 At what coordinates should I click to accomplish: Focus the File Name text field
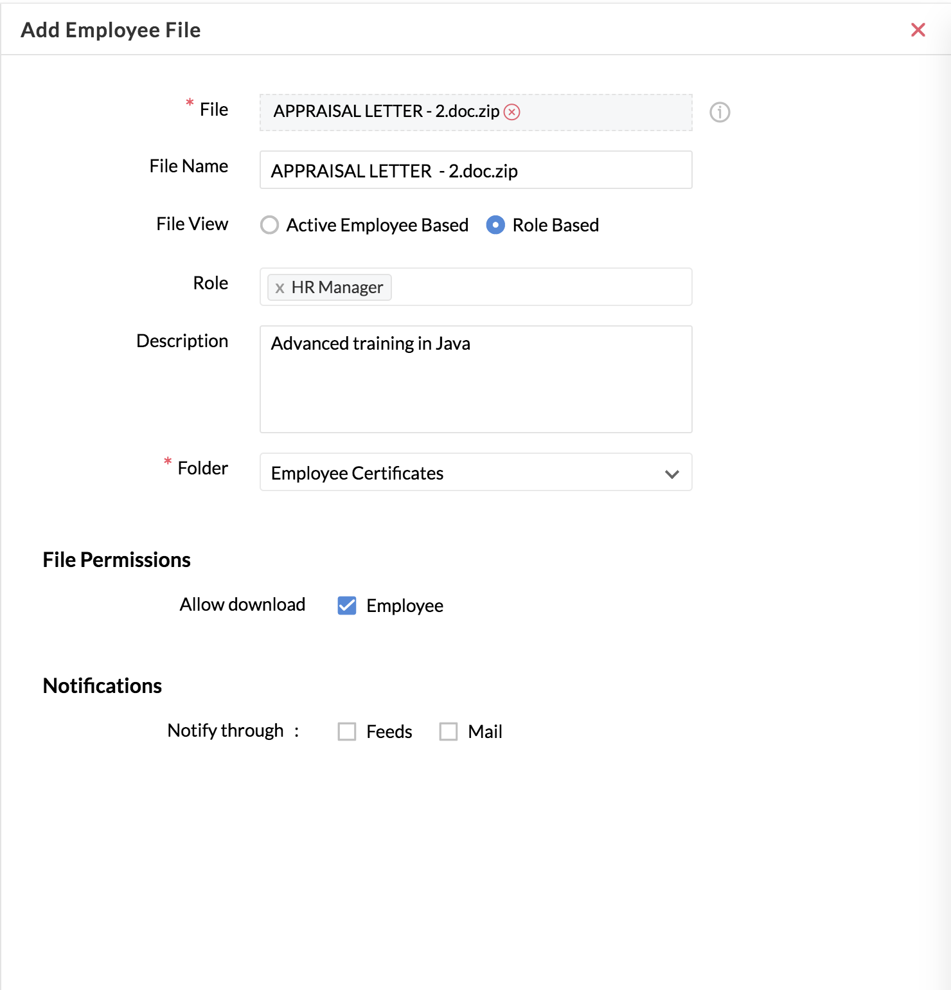[476, 170]
